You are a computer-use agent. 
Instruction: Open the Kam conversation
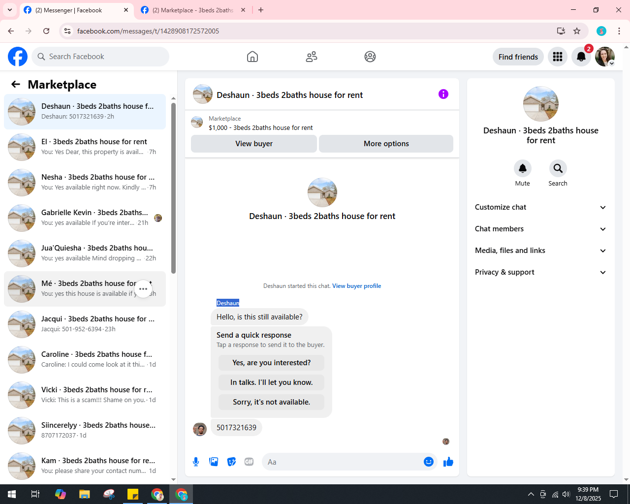(85, 466)
